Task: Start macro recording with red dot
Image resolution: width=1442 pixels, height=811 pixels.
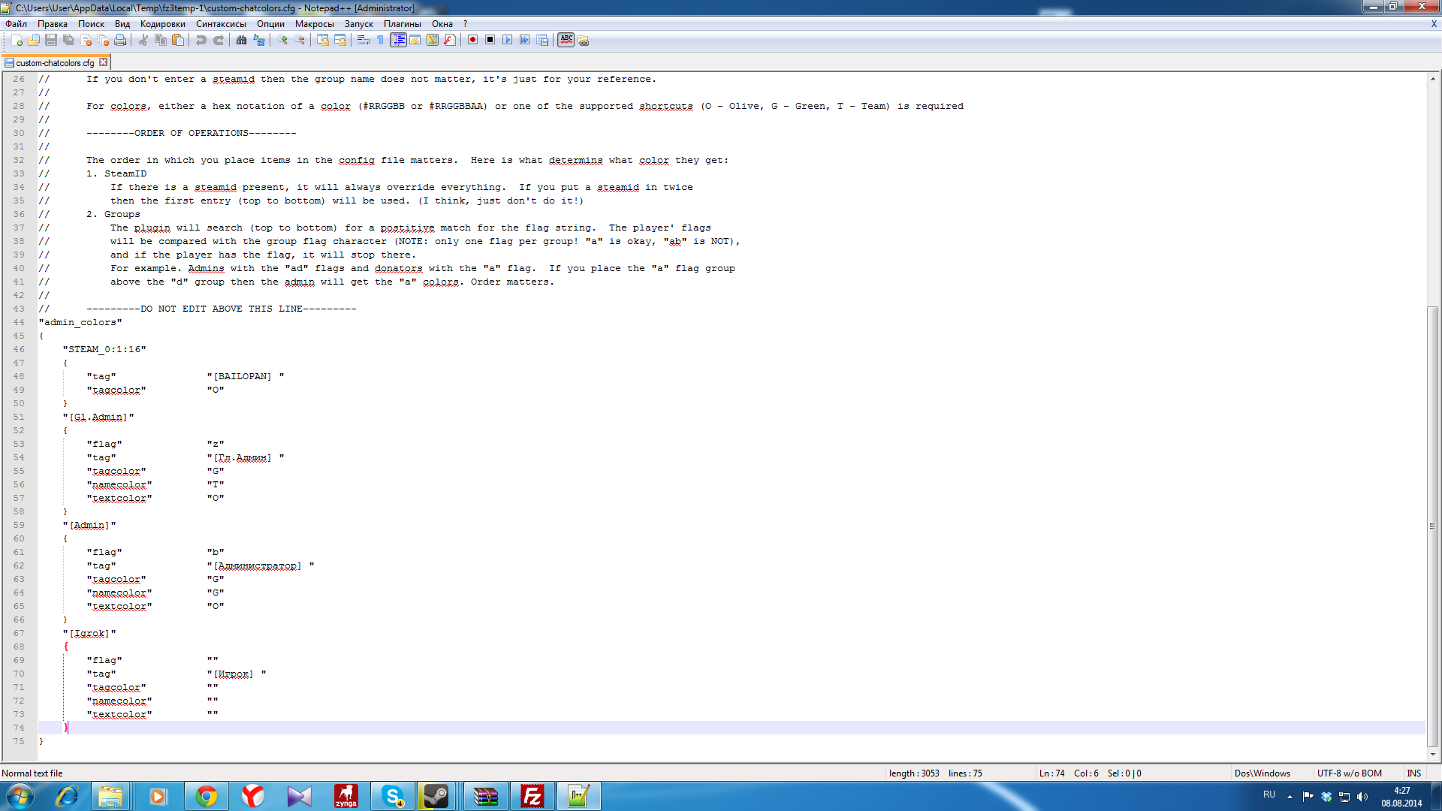Action: [472, 41]
